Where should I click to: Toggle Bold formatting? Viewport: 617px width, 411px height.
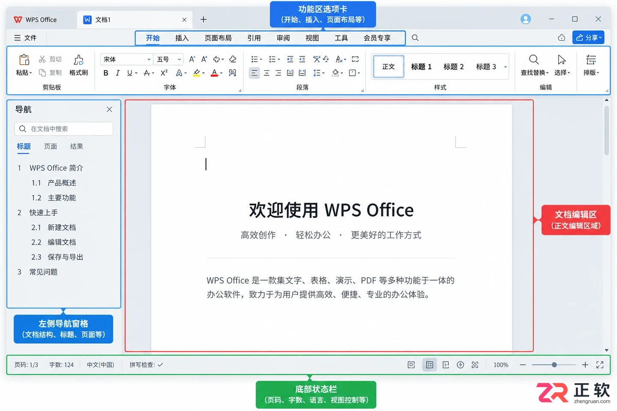click(106, 73)
